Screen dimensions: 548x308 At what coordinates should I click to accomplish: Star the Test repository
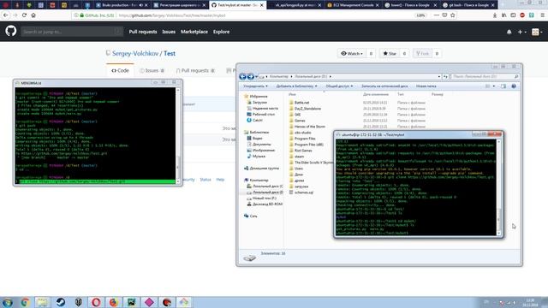click(390, 53)
